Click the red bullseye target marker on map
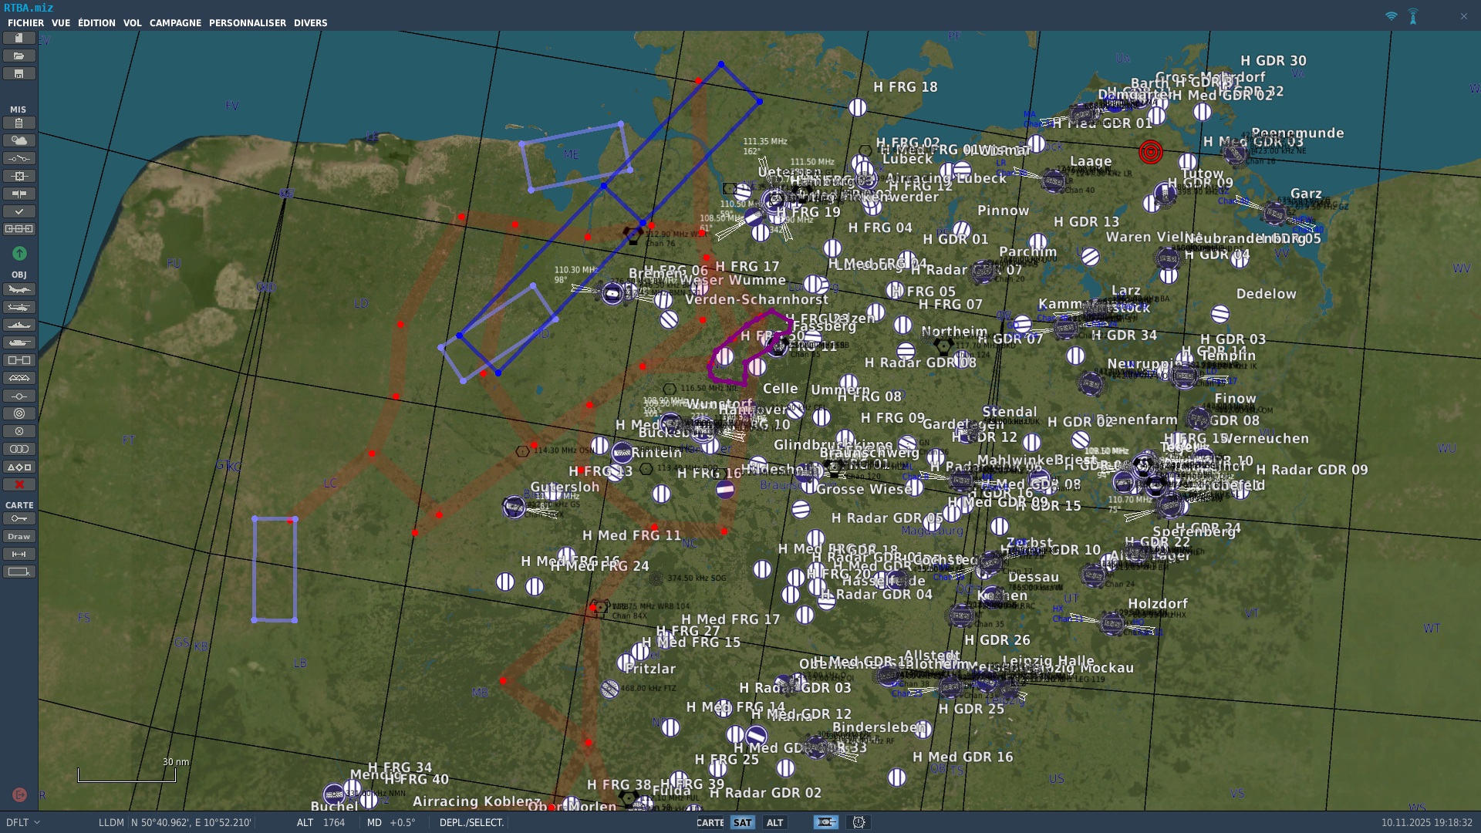Viewport: 1481px width, 833px height. (1150, 152)
